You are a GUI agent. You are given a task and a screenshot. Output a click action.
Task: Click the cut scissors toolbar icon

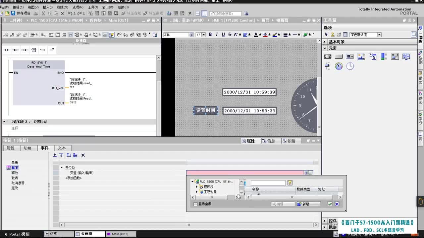43,14
